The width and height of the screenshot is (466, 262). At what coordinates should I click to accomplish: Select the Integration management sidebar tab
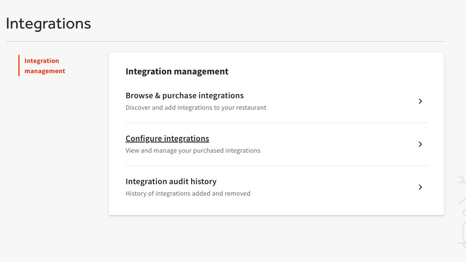pos(45,66)
